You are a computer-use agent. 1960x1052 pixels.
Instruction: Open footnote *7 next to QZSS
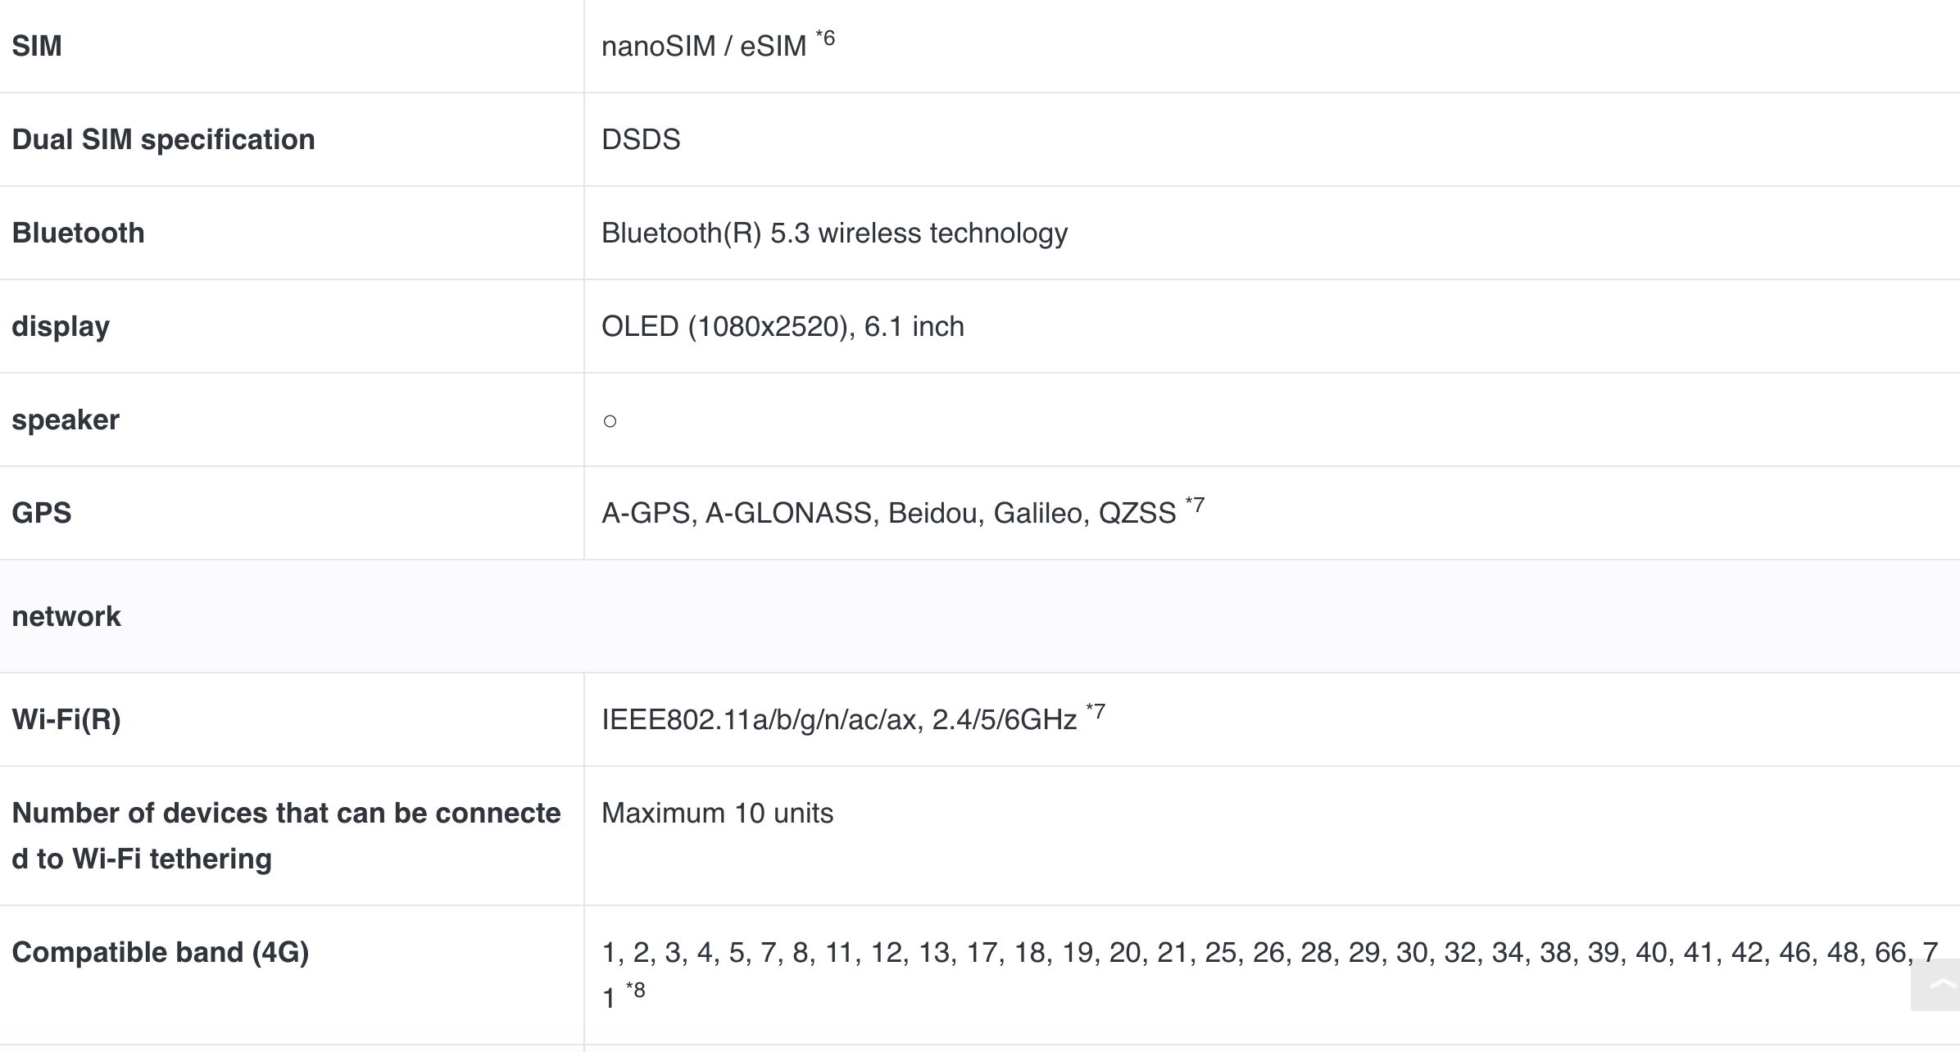click(1195, 505)
